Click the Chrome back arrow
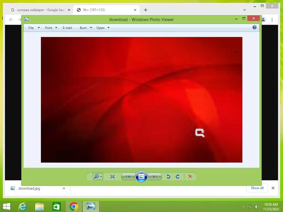283x212 pixels. click(11, 20)
